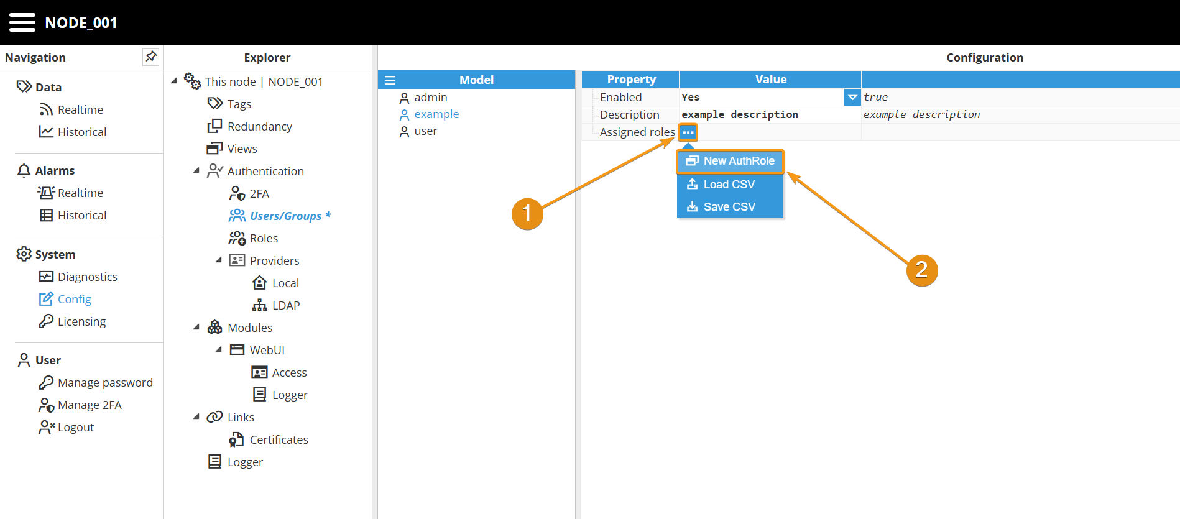Click the Diagnostics icon under System
Viewport: 1180px width, 519px height.
click(x=46, y=277)
